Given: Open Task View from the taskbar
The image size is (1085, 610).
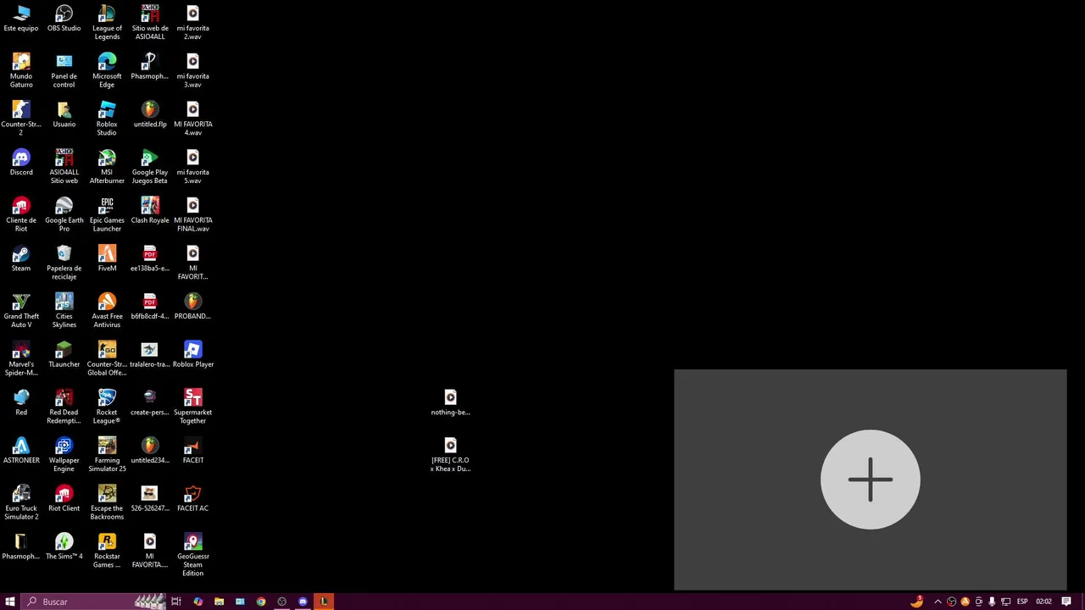Looking at the screenshot, I should 176,602.
